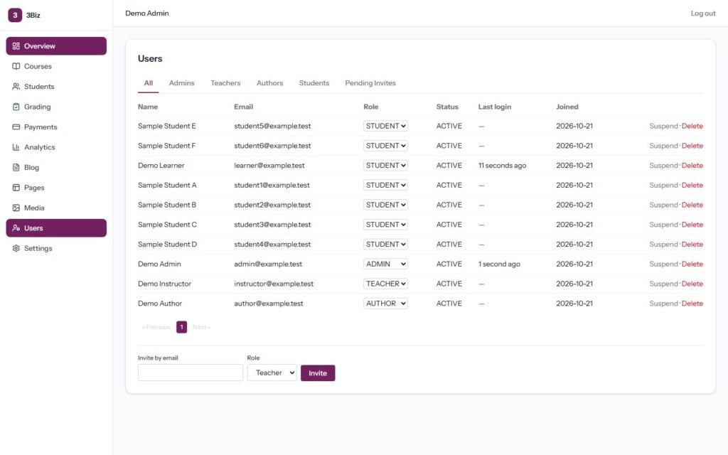The image size is (728, 455).
Task: Click the name Sample Student B
Action: pyautogui.click(x=167, y=205)
